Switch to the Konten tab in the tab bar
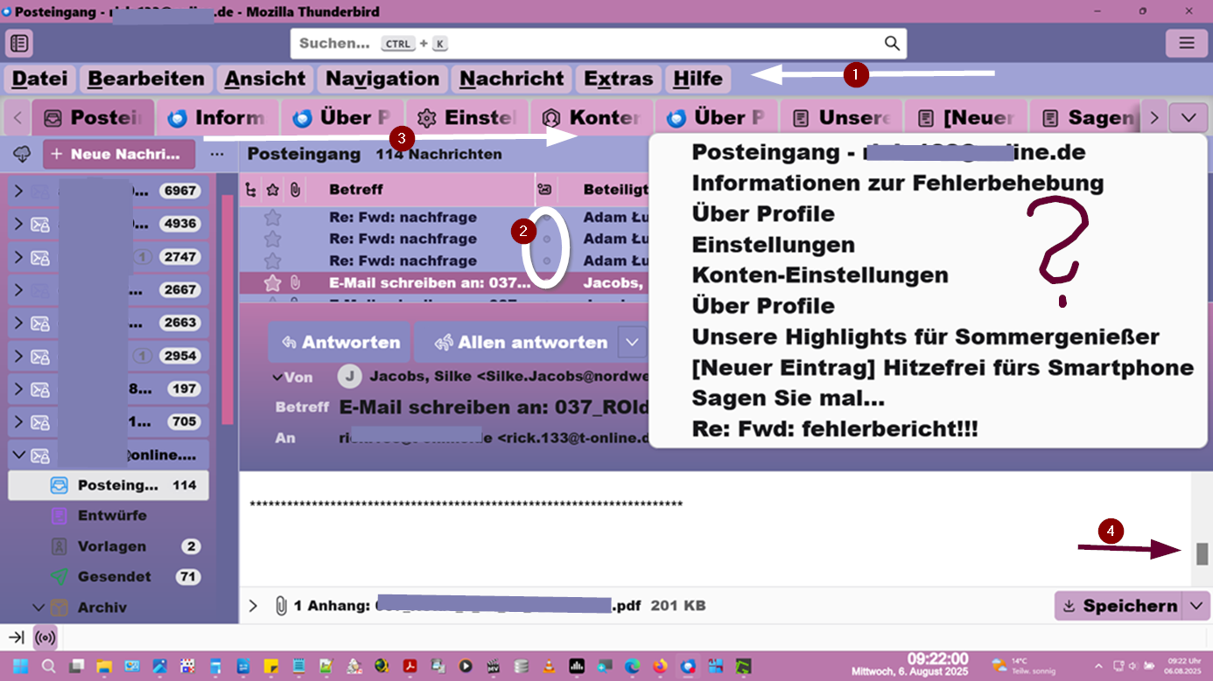Screen dimensions: 1213x681 click(592, 117)
